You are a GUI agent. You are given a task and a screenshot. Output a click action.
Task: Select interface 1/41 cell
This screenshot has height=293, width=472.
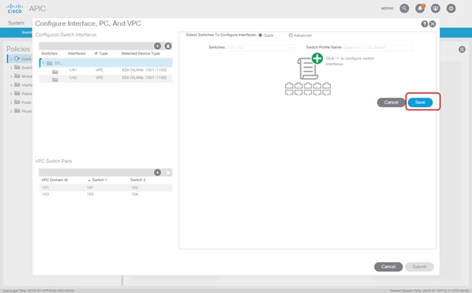pyautogui.click(x=73, y=70)
